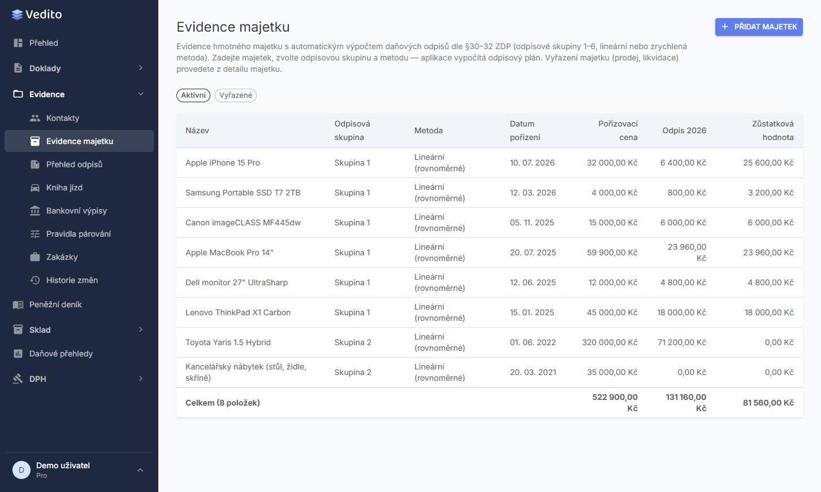Open Bankovní výpisy page
The height and width of the screenshot is (492, 821).
[79, 211]
